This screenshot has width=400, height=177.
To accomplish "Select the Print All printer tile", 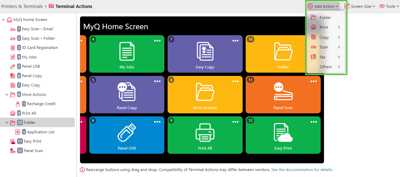I will click(x=205, y=135).
